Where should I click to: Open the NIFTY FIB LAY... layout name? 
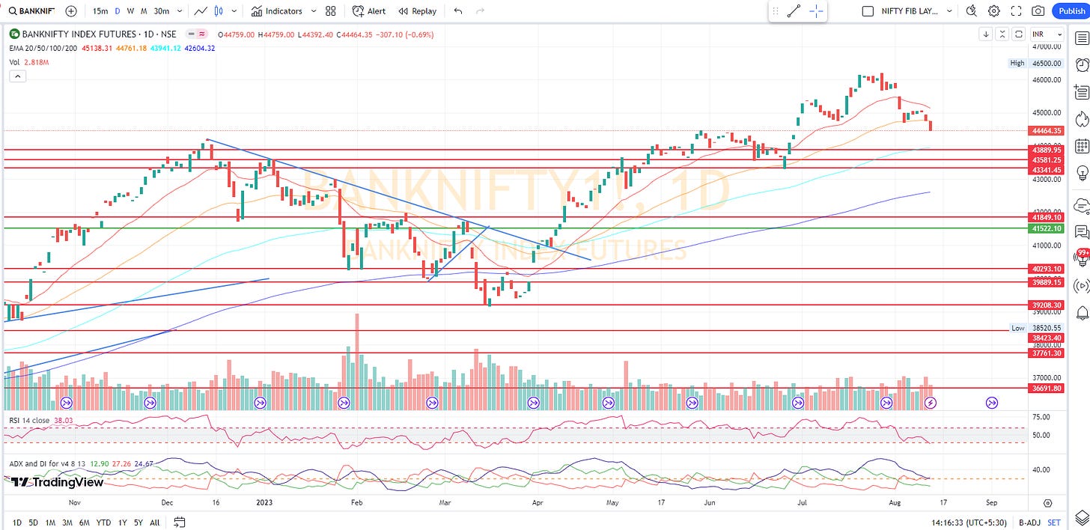point(911,11)
